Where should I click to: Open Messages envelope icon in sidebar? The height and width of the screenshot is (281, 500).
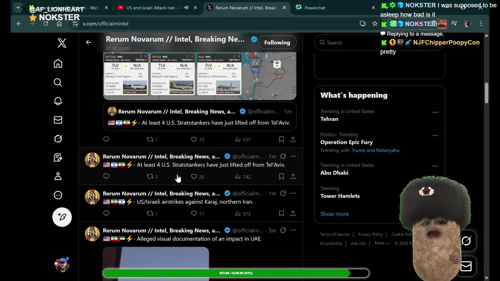58,120
